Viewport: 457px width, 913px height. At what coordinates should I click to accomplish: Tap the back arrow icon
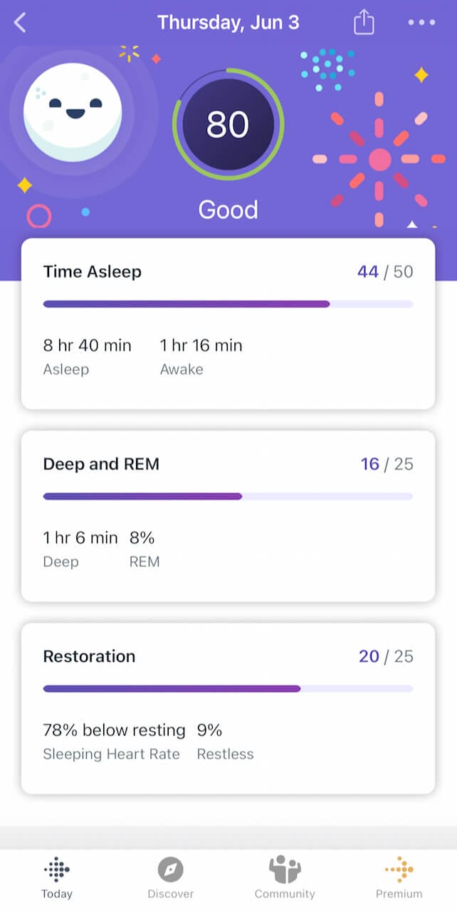(20, 23)
